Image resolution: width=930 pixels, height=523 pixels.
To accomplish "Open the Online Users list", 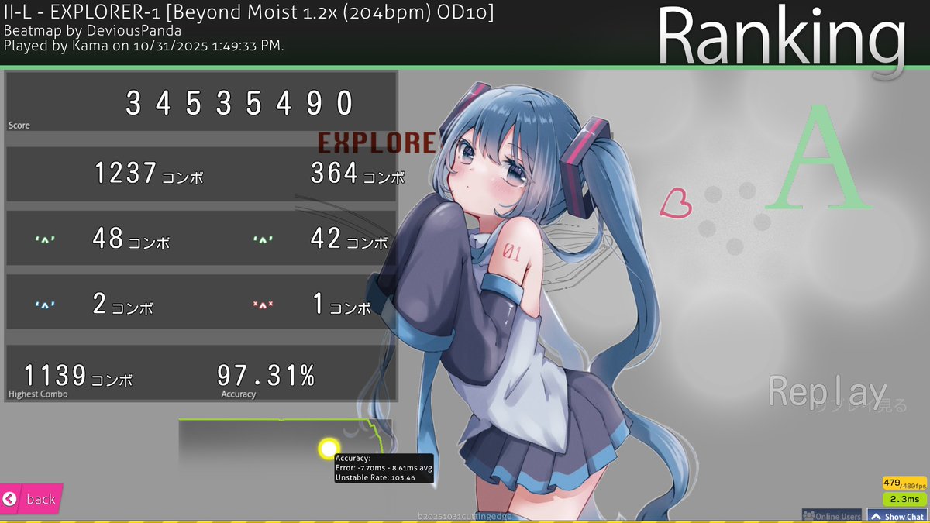I will tap(832, 516).
